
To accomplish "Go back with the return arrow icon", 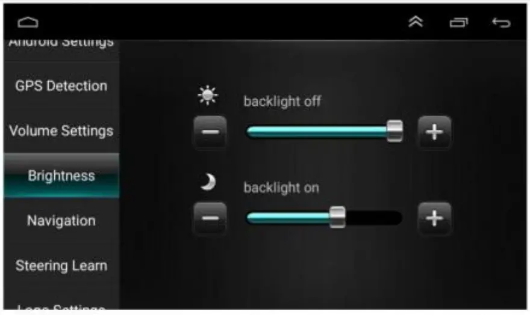I will point(501,23).
